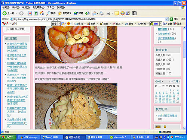Open Yahoo toolbar 股市 stocks button
This screenshot has height=140, width=187.
pos(129,23)
